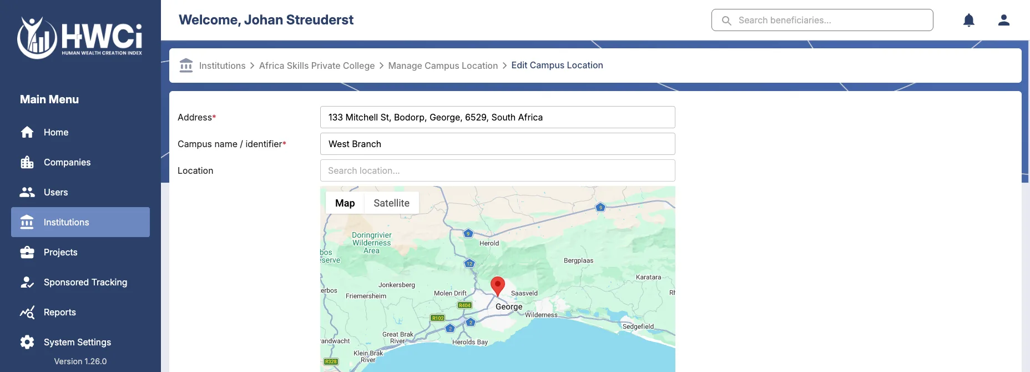Click Edit Campus Location breadcrumb
Screen dimensions: 1030x372
557,66
